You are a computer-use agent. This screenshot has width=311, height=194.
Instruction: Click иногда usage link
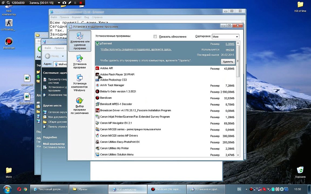click(230, 50)
